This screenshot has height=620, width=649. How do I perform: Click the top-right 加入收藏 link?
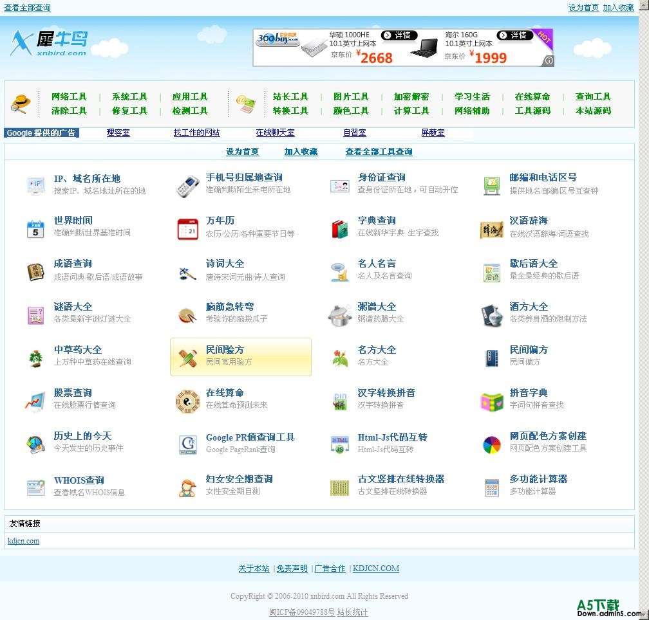click(618, 8)
